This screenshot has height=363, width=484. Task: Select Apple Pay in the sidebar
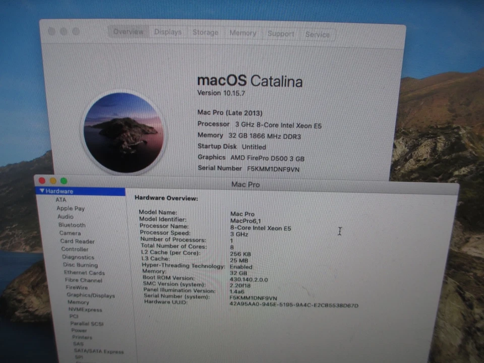71,208
